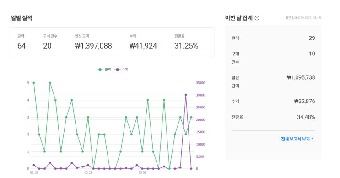This screenshot has width=340, height=178.
Task: Open the 전체 보고서 보기 link
Action: [297, 139]
